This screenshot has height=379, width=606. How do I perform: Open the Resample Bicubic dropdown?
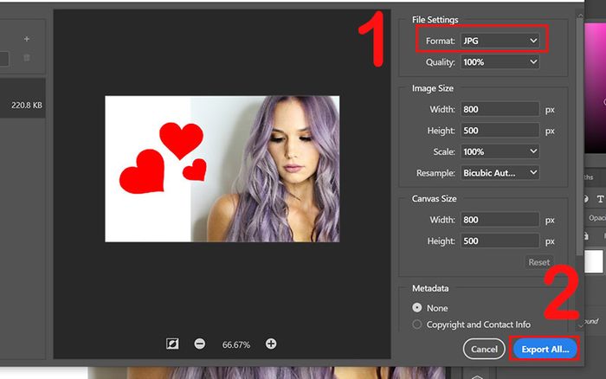pos(500,173)
